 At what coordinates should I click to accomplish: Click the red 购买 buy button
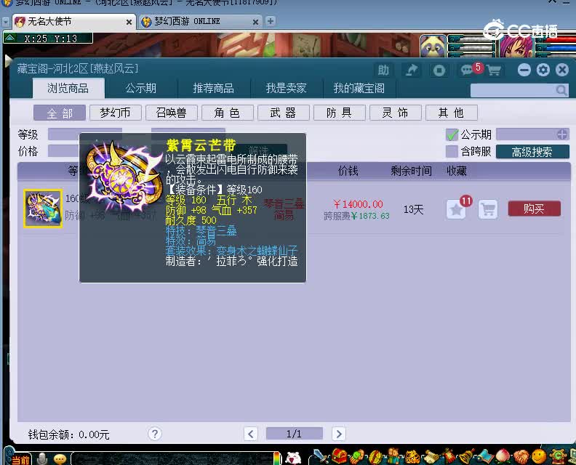534,209
